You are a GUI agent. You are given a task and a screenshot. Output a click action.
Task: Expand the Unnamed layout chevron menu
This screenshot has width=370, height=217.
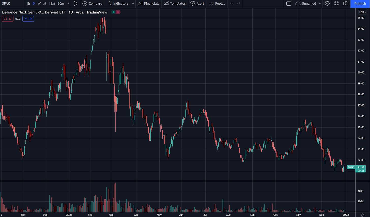tap(320, 4)
